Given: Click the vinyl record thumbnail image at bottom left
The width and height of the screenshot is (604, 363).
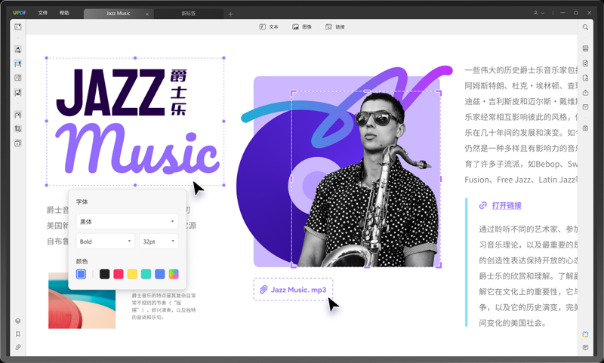Looking at the screenshot, I should pos(82,300).
